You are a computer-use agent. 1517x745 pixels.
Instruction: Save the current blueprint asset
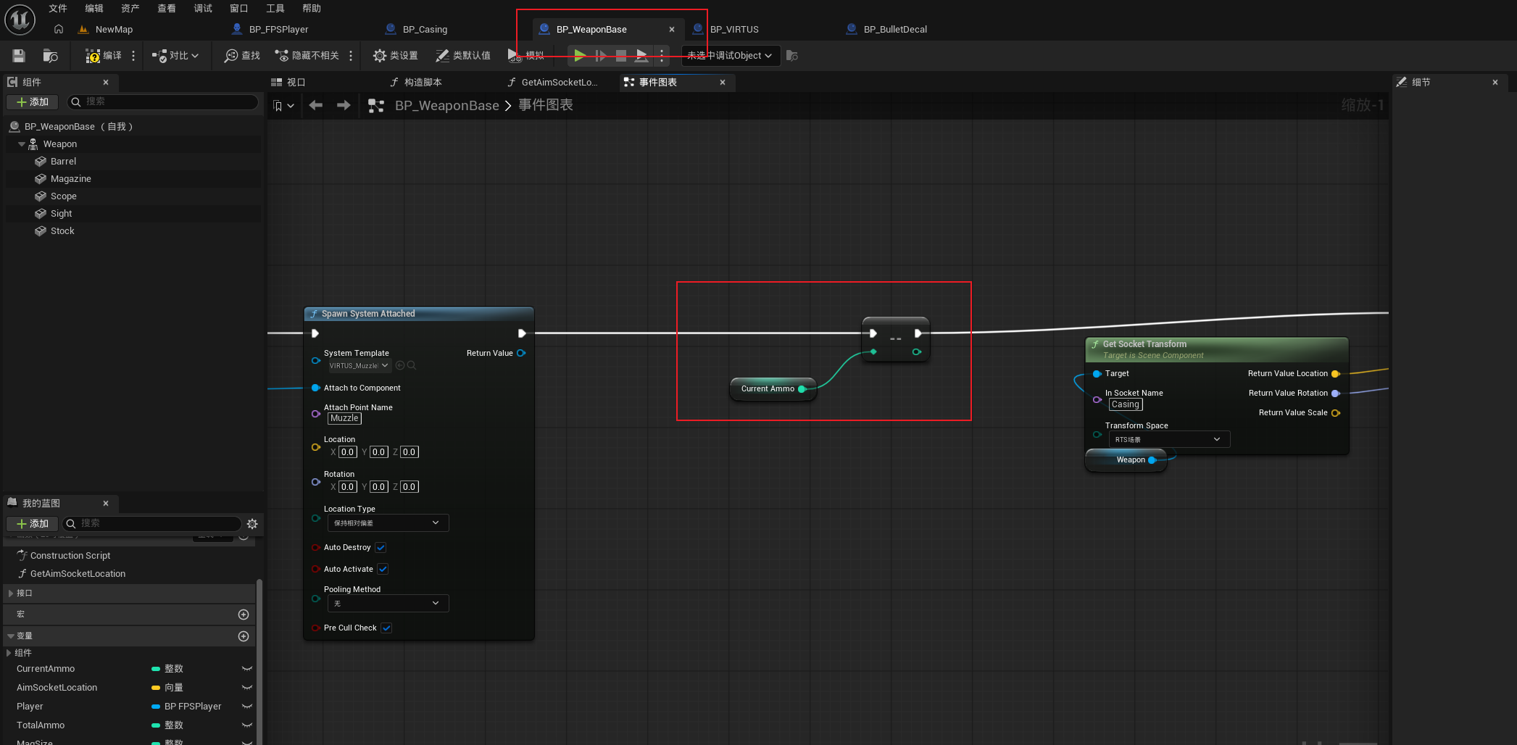(x=19, y=56)
